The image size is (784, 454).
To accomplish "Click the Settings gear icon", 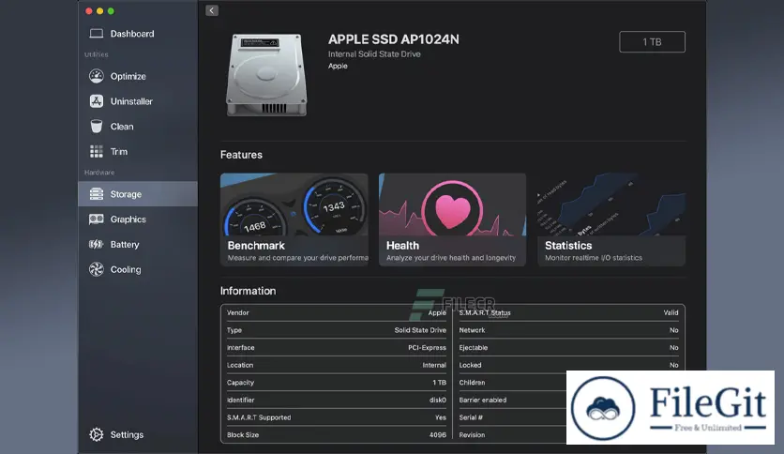I will point(96,434).
